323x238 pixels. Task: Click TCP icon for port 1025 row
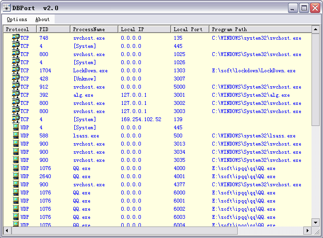tap(16, 54)
